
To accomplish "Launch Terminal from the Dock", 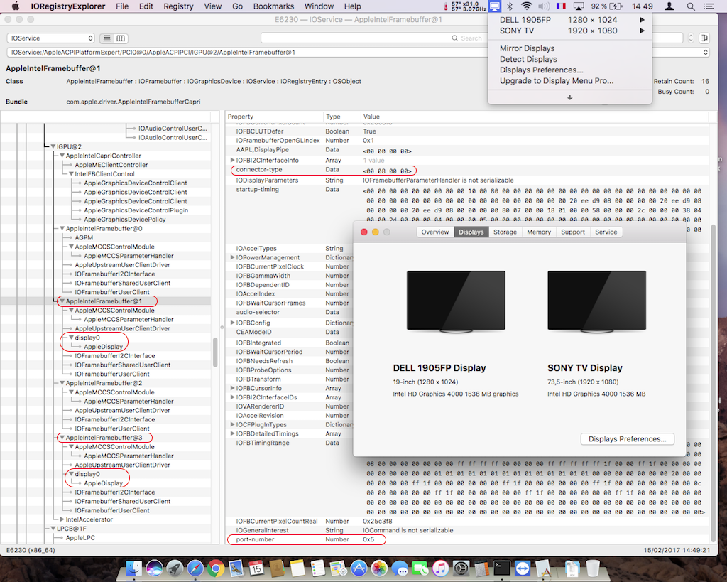I will (x=501, y=568).
